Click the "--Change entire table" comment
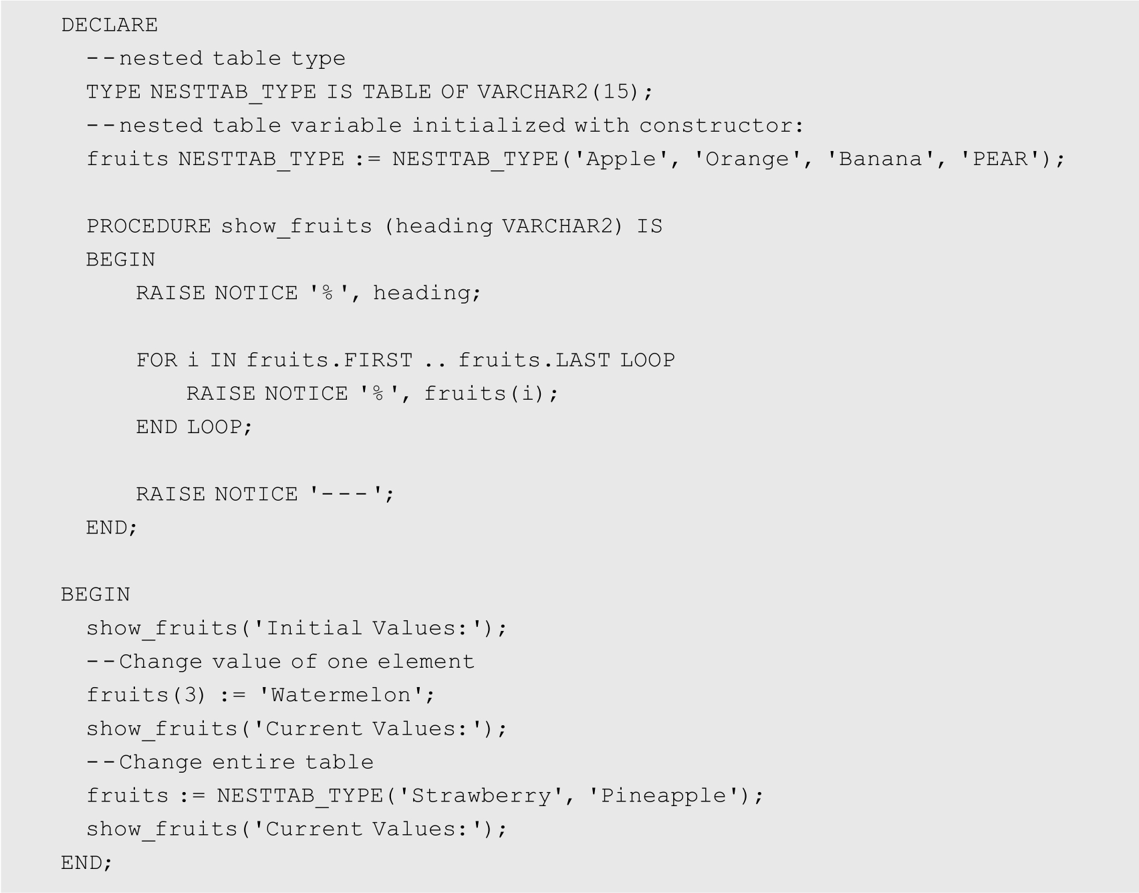 (229, 762)
